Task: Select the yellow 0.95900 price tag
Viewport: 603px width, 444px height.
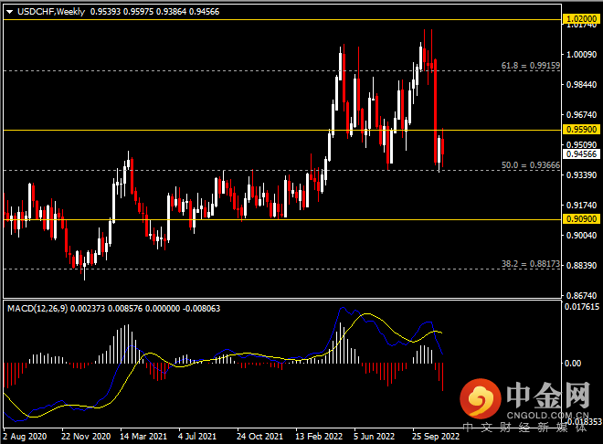Action: 579,131
